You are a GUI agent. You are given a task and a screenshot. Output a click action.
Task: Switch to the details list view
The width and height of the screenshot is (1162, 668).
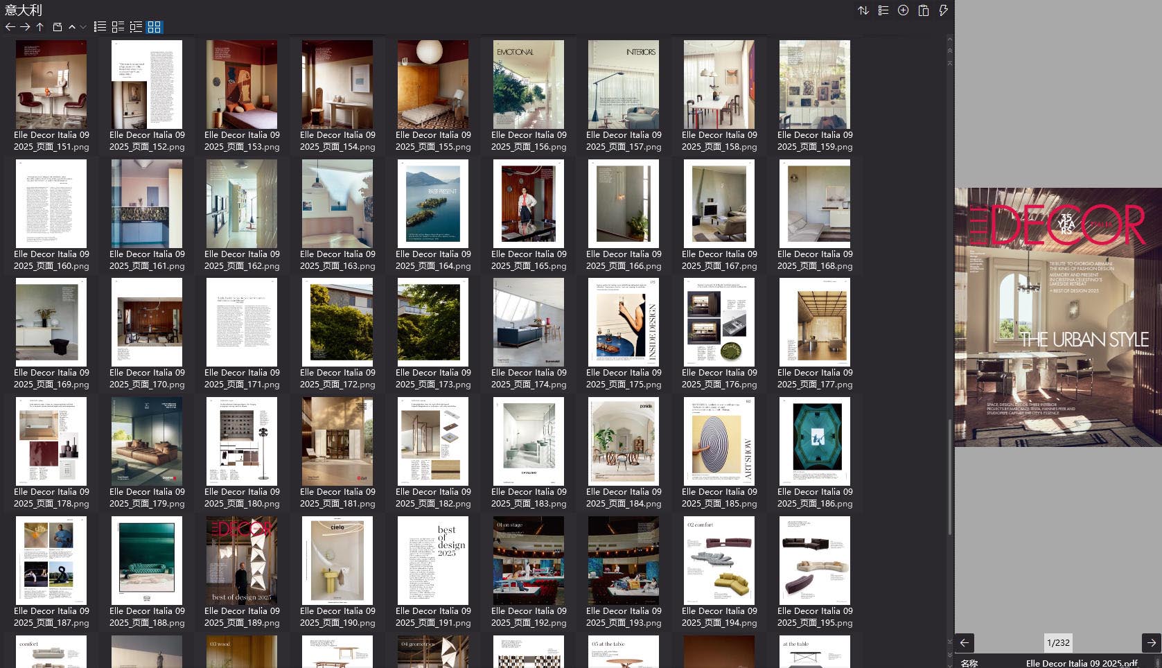click(x=118, y=27)
